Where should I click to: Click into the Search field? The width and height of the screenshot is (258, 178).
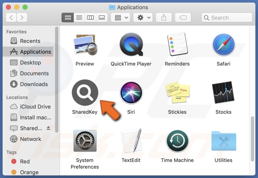pyautogui.click(x=227, y=18)
